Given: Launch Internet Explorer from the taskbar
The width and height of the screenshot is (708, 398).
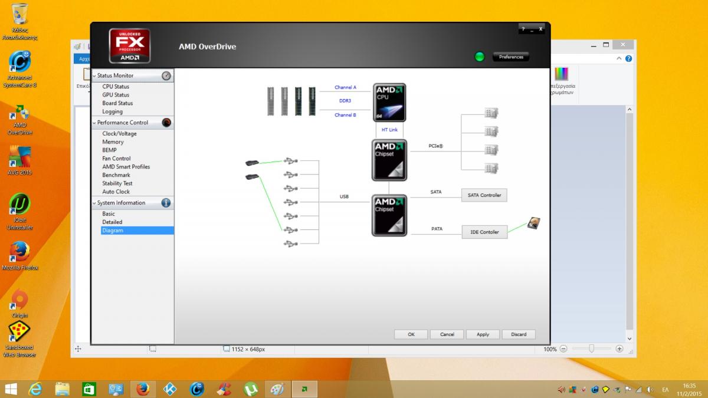Looking at the screenshot, I should [x=36, y=389].
